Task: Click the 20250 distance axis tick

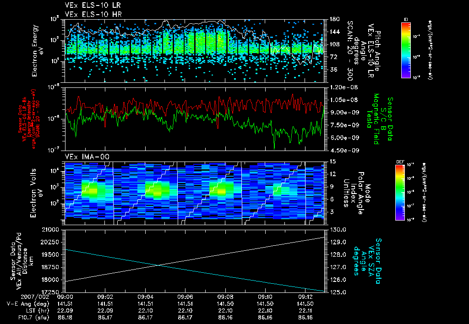Action: coord(50,242)
